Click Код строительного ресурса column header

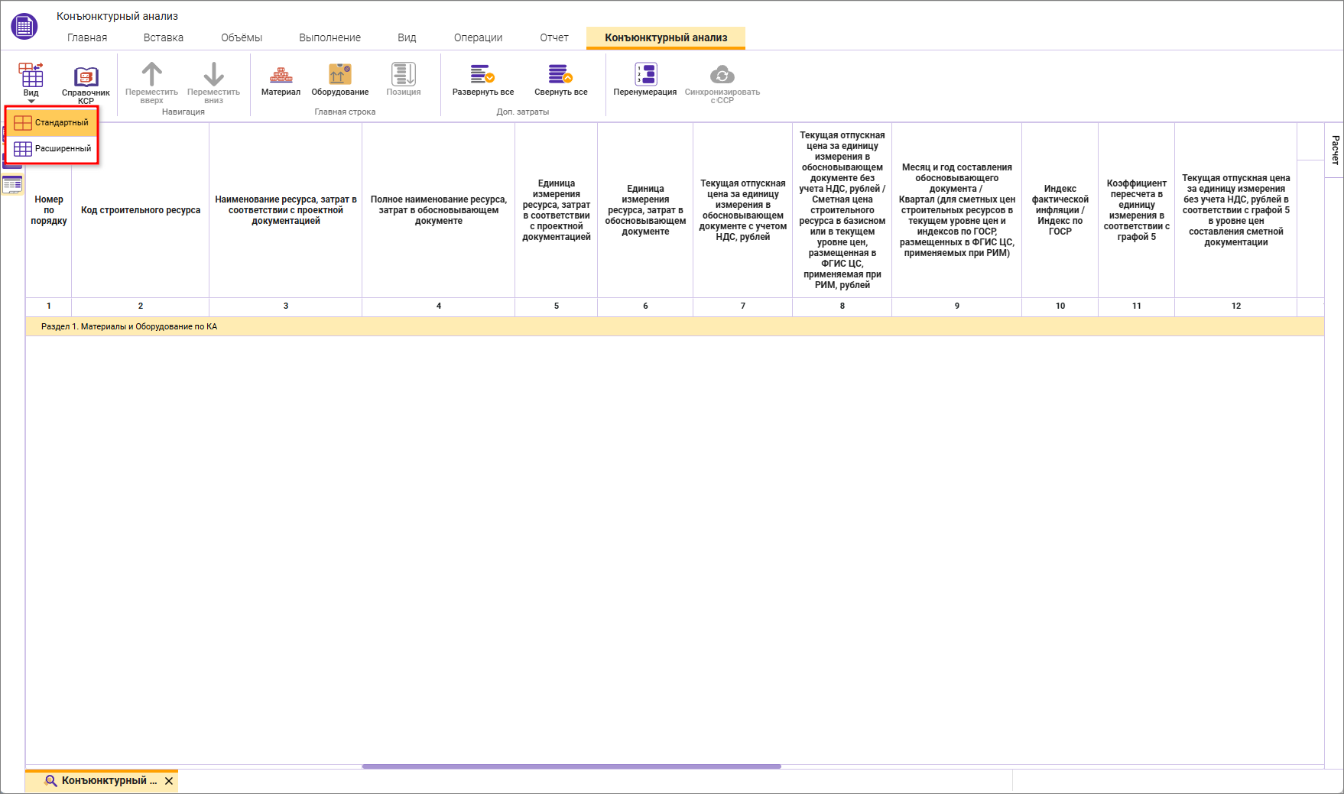tap(141, 210)
